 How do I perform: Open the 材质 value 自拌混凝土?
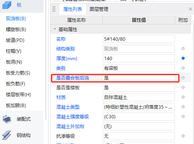[x=139, y=97]
